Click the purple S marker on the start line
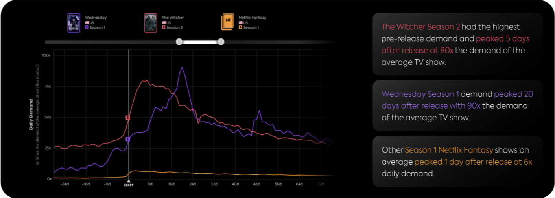This screenshot has width=555, height=198. click(127, 139)
